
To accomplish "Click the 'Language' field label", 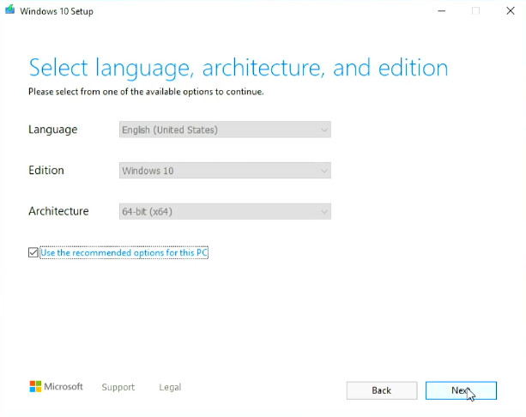I will click(52, 130).
